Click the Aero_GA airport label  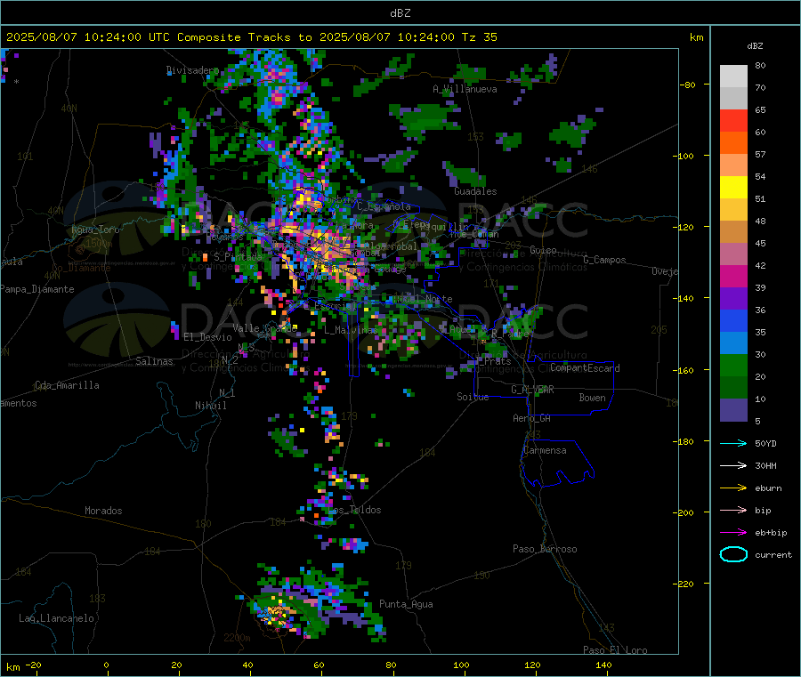[x=532, y=418]
